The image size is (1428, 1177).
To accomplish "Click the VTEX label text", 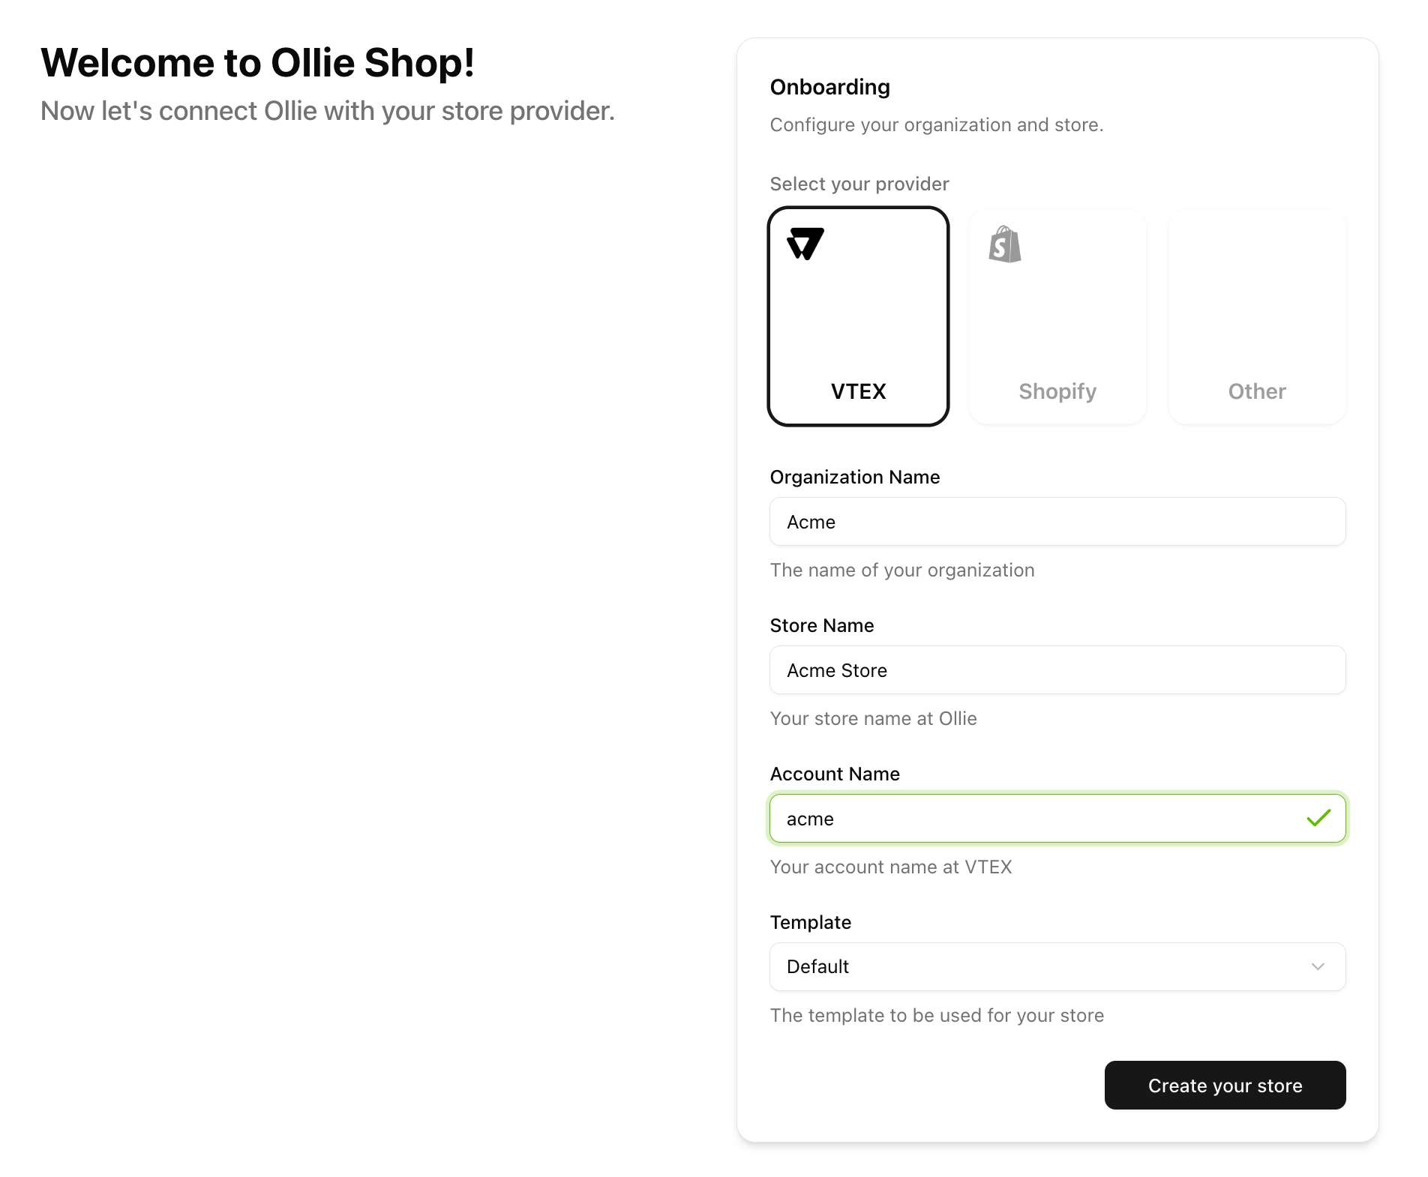I will coord(858,391).
